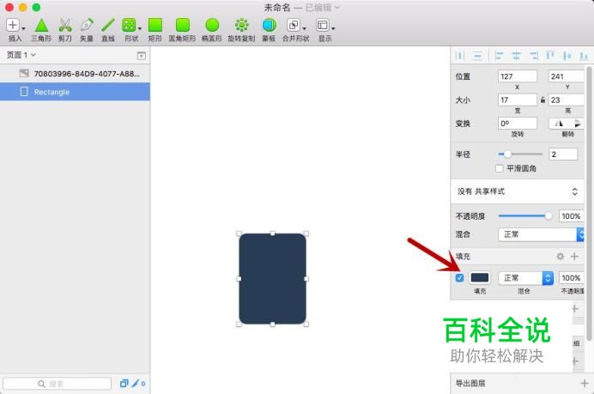Screen dimensions: 594x394
Task: Add export with 导出图层 plus icon
Action: [x=585, y=384]
